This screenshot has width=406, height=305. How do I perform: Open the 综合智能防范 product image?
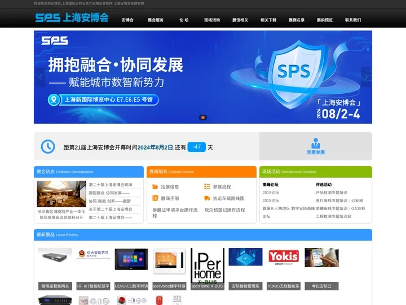[x=93, y=254]
